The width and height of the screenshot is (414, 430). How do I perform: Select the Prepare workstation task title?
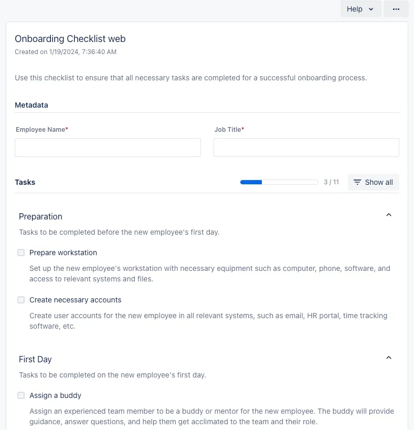pos(63,253)
